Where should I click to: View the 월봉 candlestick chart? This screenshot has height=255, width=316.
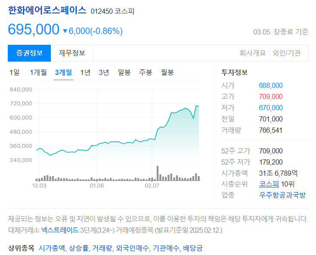167,72
